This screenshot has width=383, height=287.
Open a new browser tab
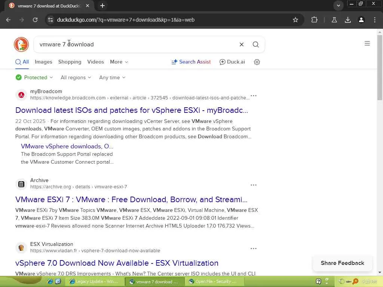pyautogui.click(x=102, y=6)
